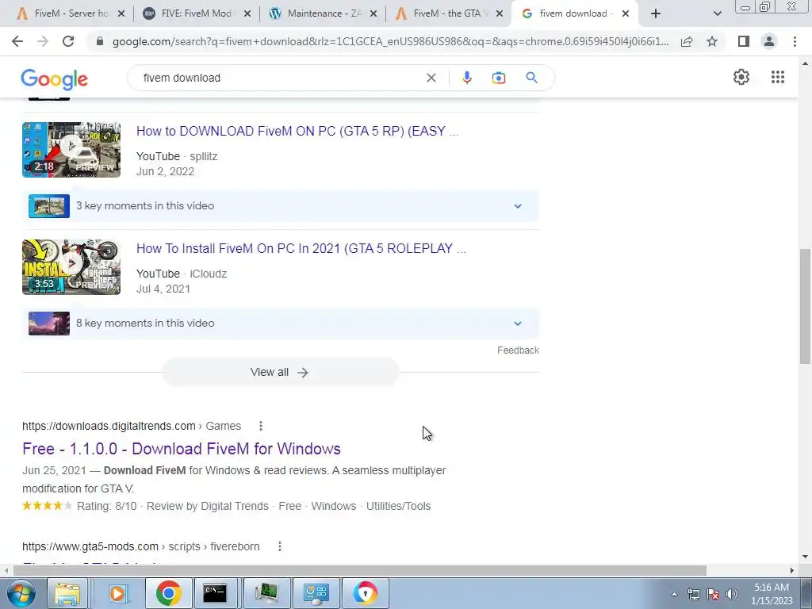This screenshot has height=609, width=812.
Task: Close the fivem download tab
Action: (626, 13)
